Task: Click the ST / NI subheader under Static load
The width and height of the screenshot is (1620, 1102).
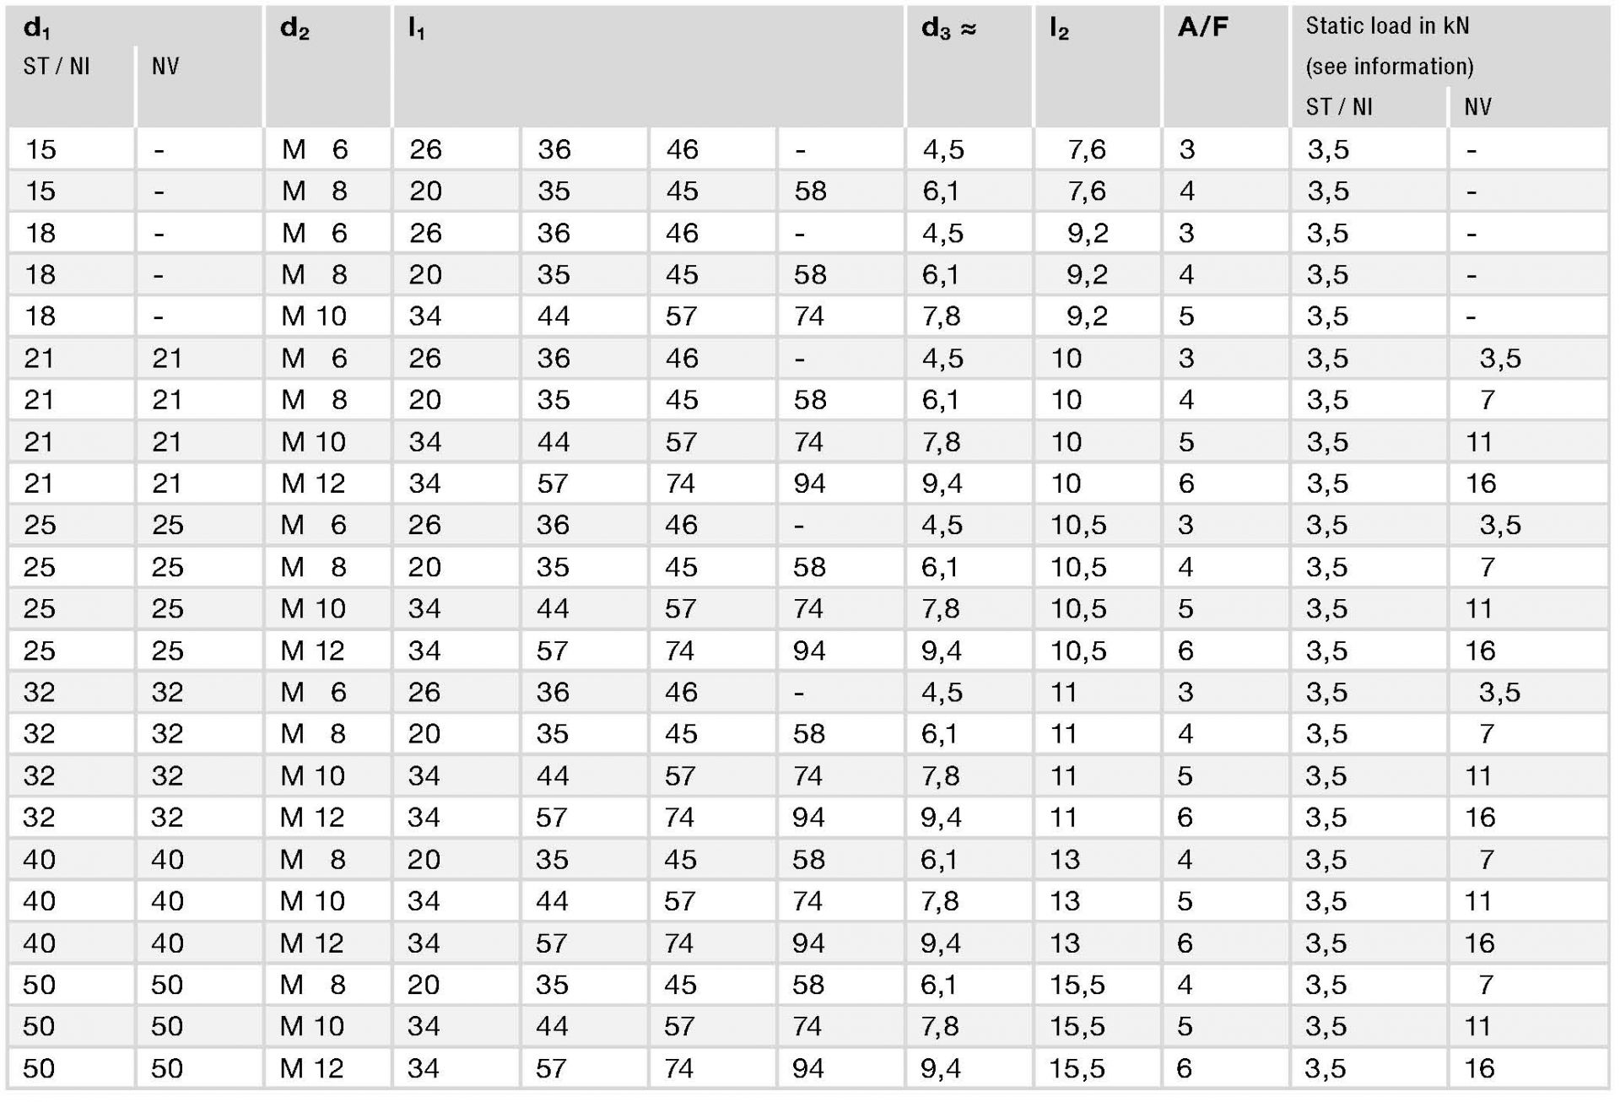Action: [x=1339, y=107]
